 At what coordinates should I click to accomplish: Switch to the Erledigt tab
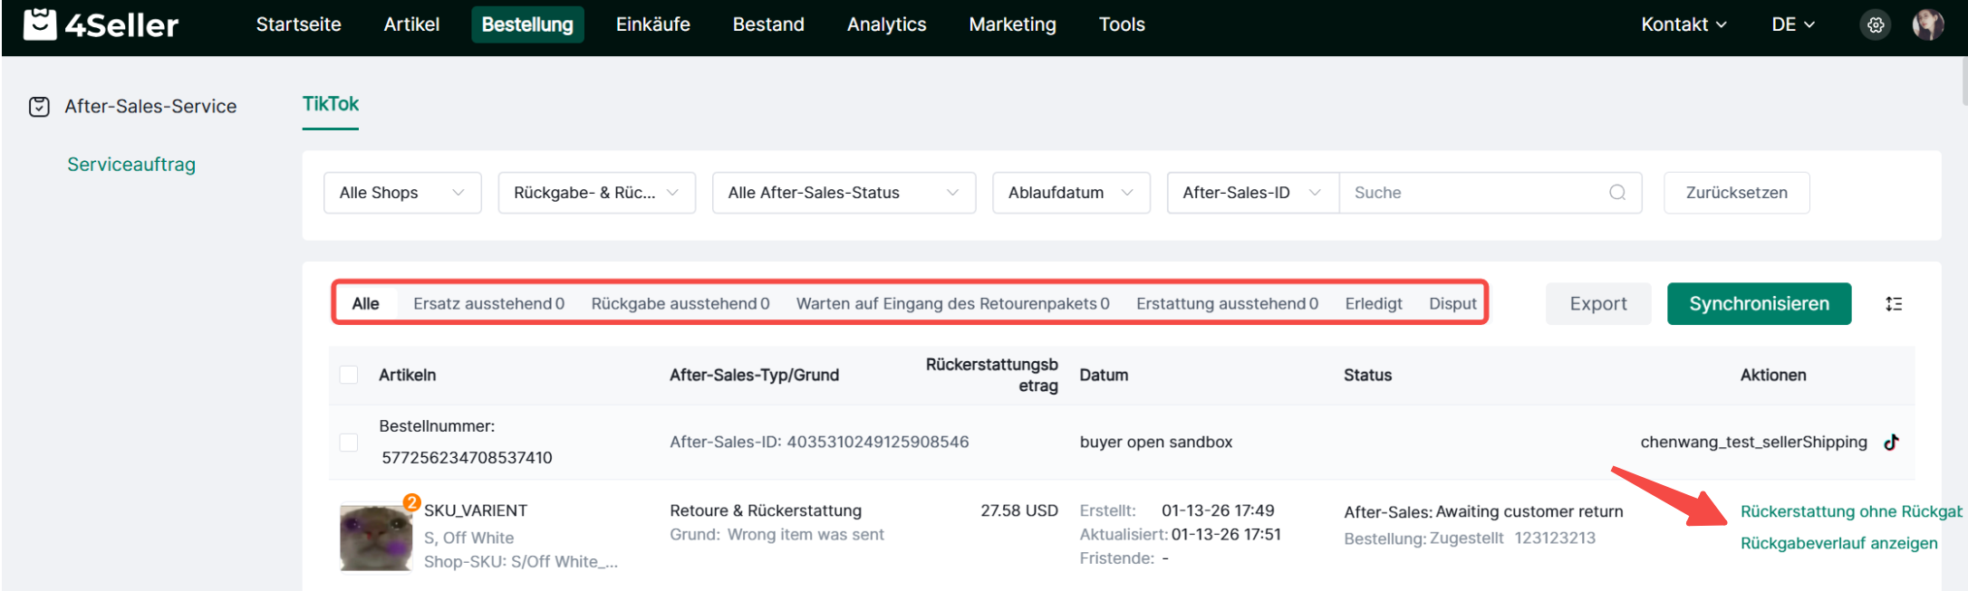click(x=1373, y=304)
